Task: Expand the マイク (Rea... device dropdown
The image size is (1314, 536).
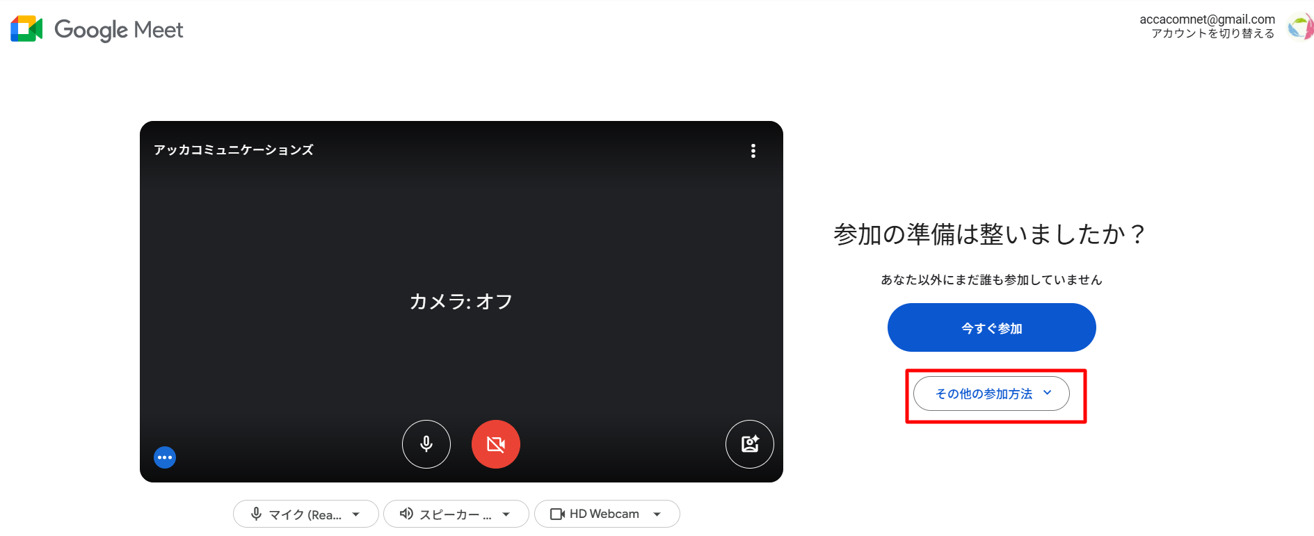Action: [306, 514]
